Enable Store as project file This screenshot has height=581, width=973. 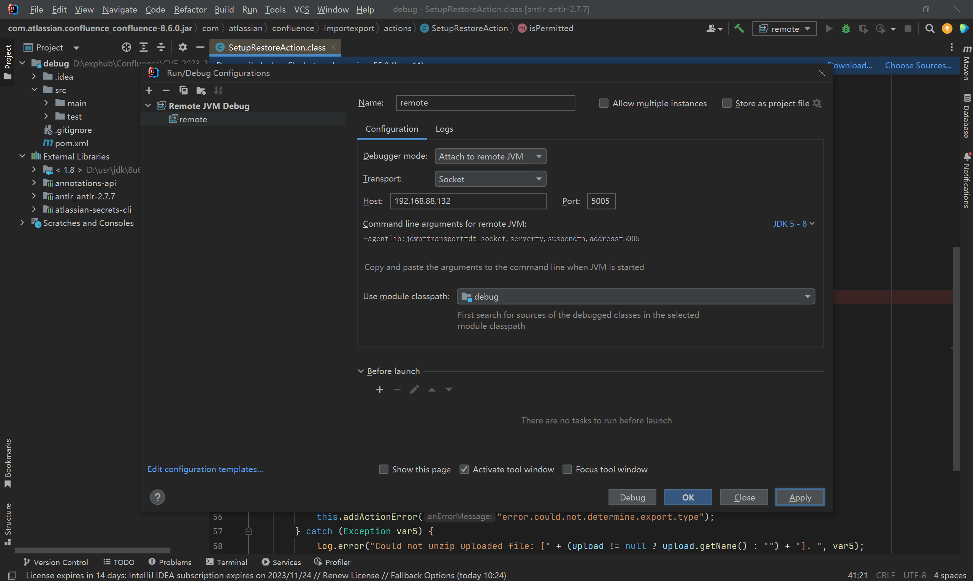click(x=726, y=103)
